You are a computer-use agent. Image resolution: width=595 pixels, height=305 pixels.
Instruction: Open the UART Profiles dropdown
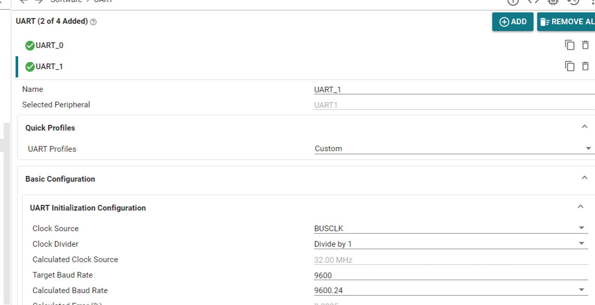click(x=452, y=149)
